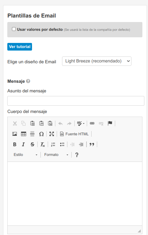Insert an image into the message body

tap(15, 134)
